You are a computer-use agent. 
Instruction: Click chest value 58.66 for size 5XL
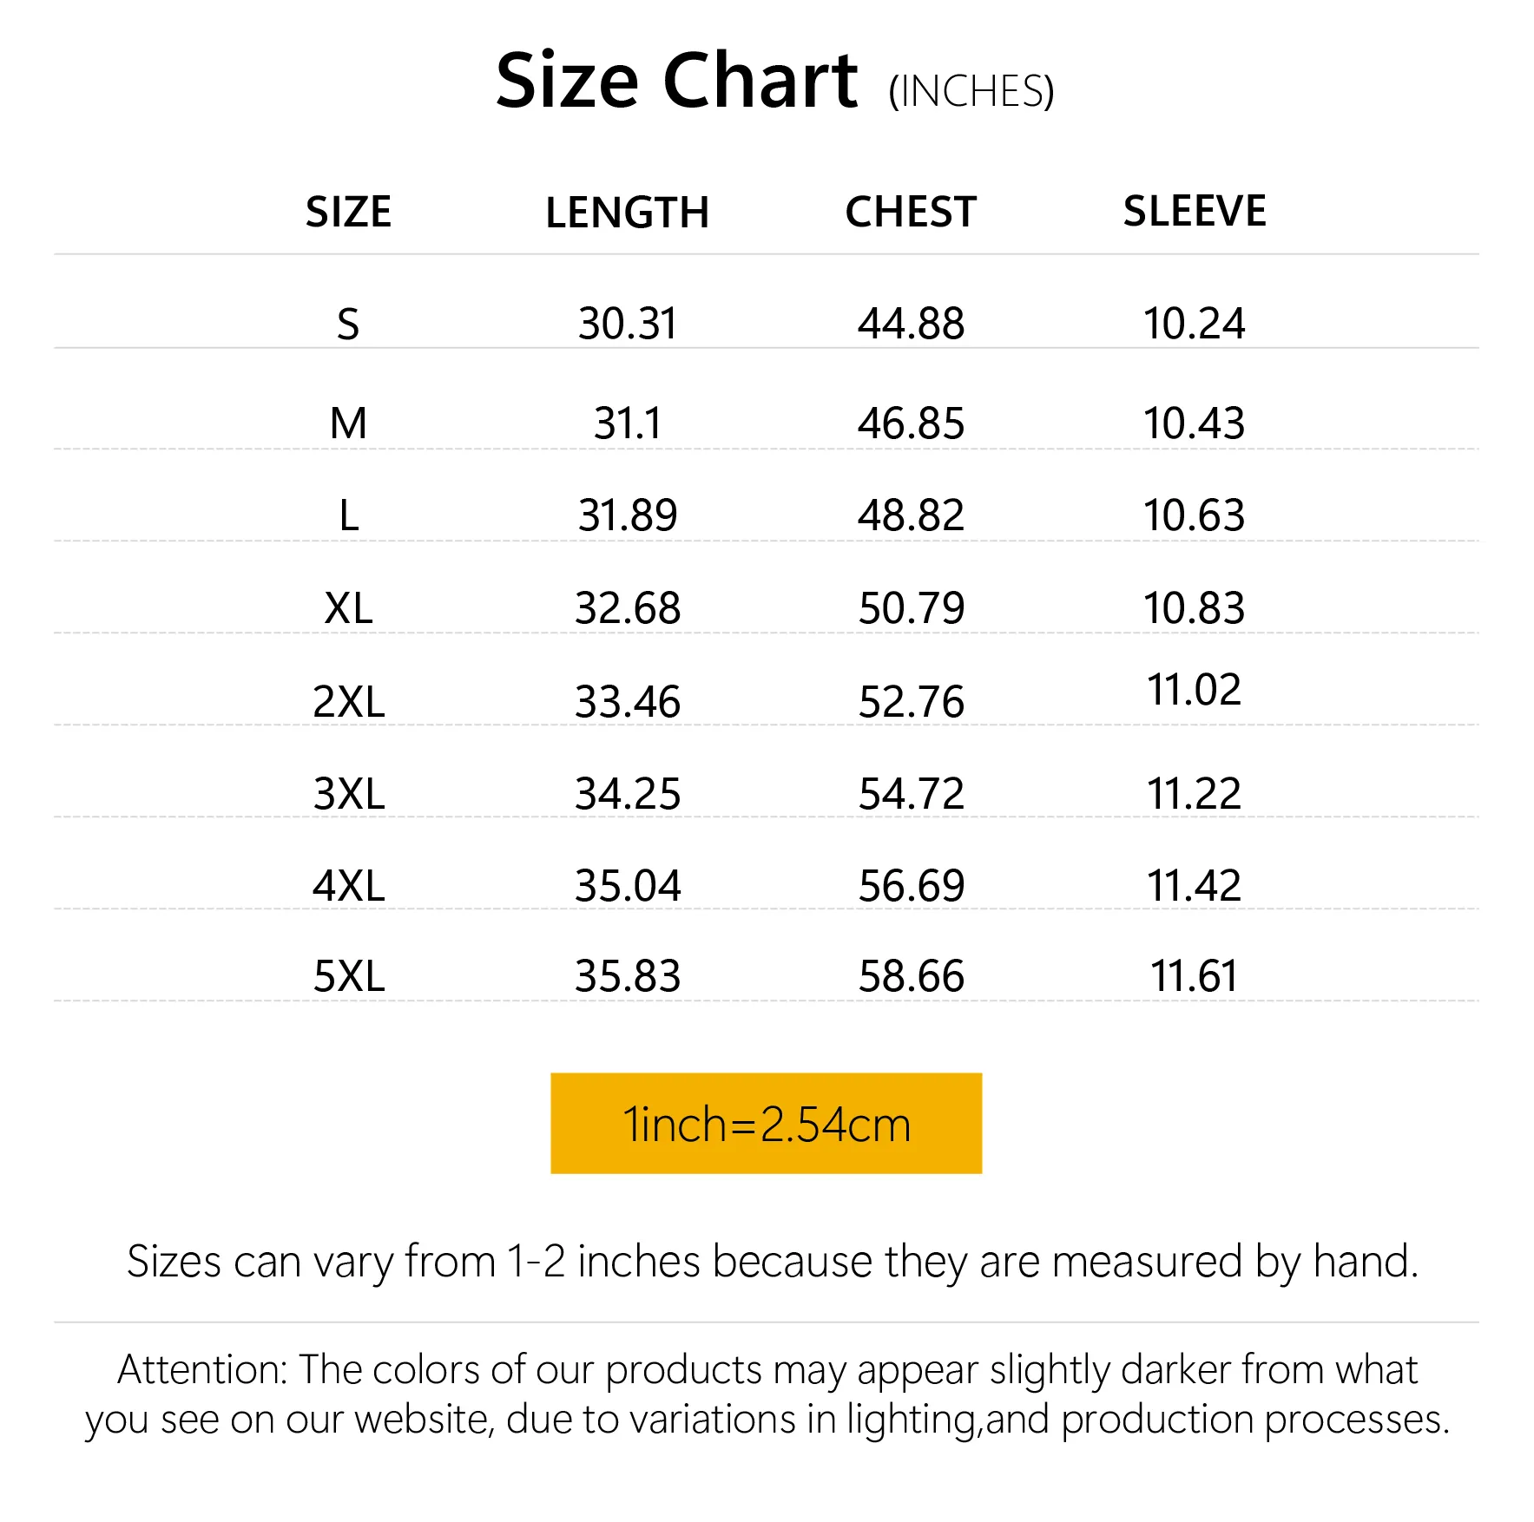[x=911, y=976]
